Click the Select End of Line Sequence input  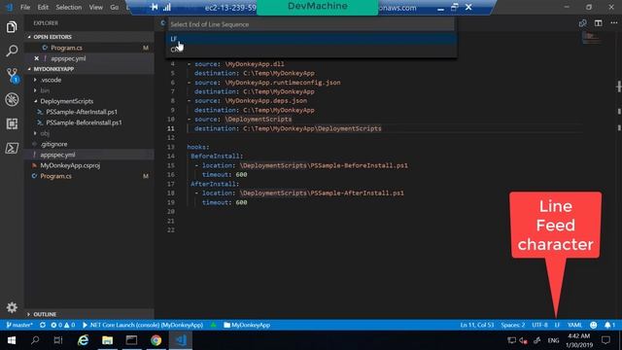(x=311, y=24)
